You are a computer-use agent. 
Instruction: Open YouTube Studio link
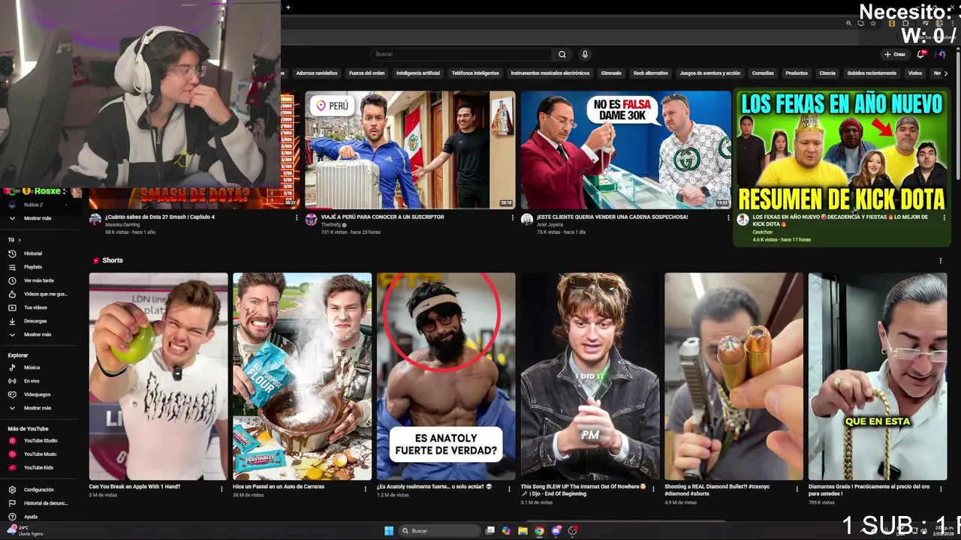tap(40, 440)
